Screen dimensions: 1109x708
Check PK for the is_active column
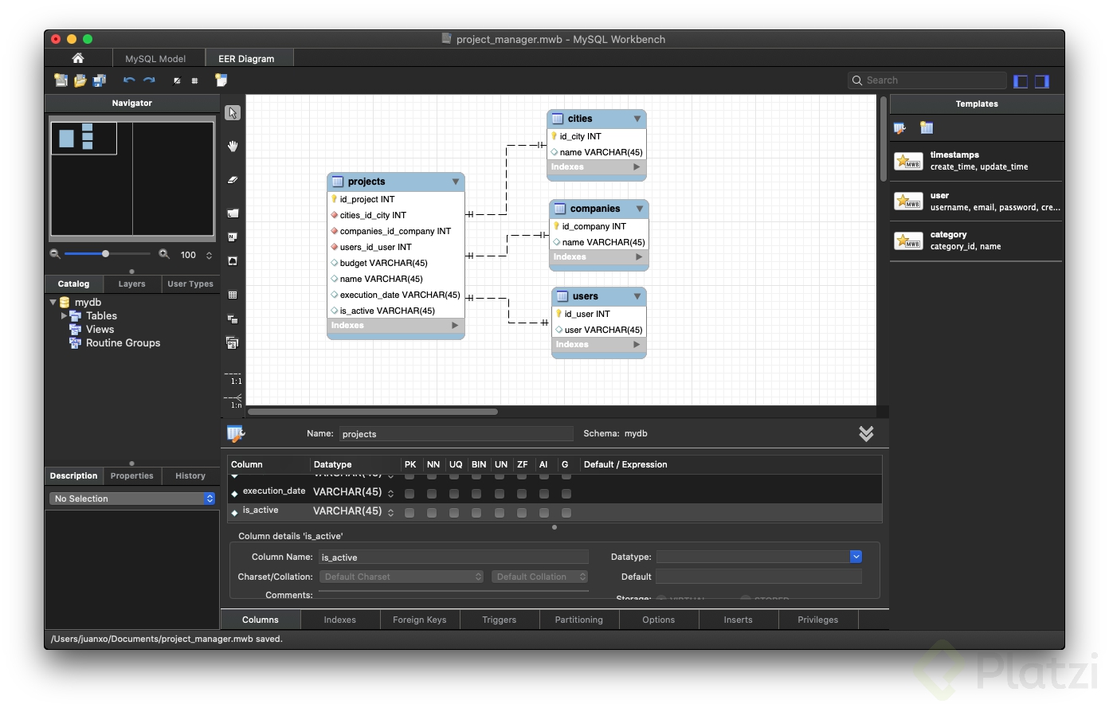(x=410, y=513)
